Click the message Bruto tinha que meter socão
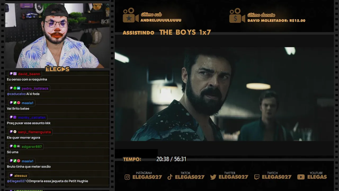 tap(29, 167)
